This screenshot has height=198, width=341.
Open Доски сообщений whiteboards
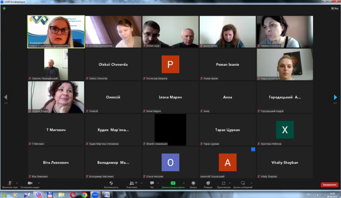pyautogui.click(x=243, y=185)
